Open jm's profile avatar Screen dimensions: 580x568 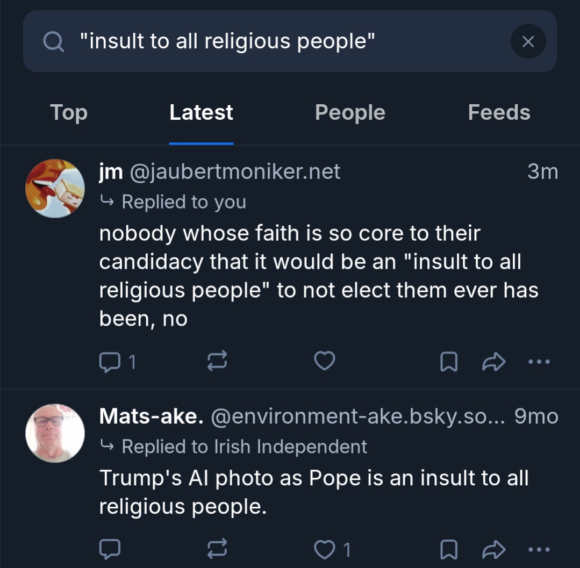[55, 188]
